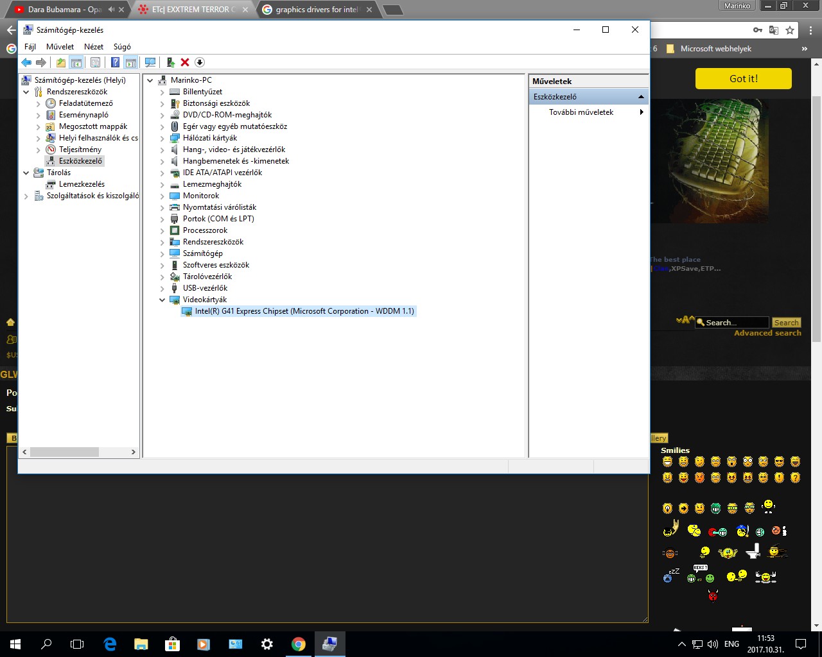Click the Up one level folder icon
Image resolution: width=822 pixels, height=657 pixels.
point(60,62)
